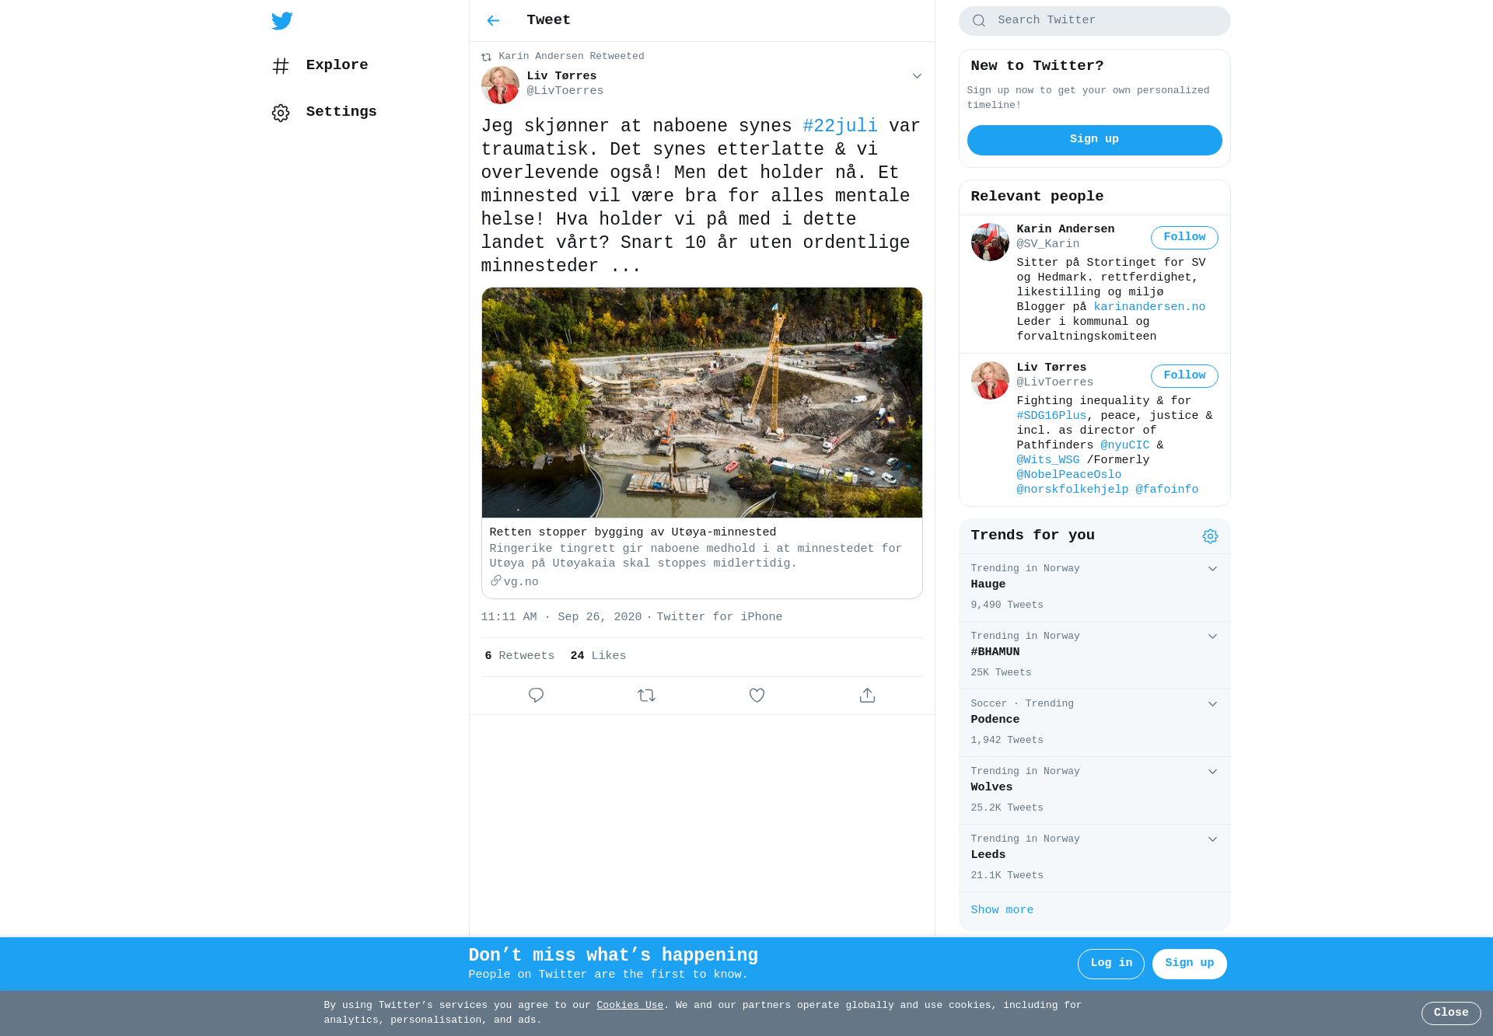Viewport: 1493px width, 1036px height.
Task: Like the tweet with heart icon
Action: 757,696
